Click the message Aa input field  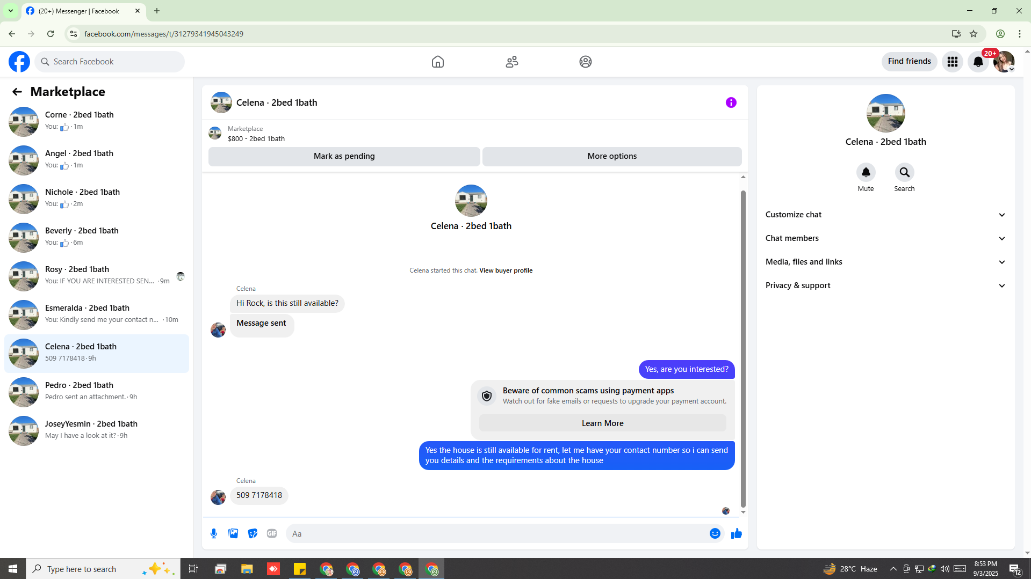(497, 533)
